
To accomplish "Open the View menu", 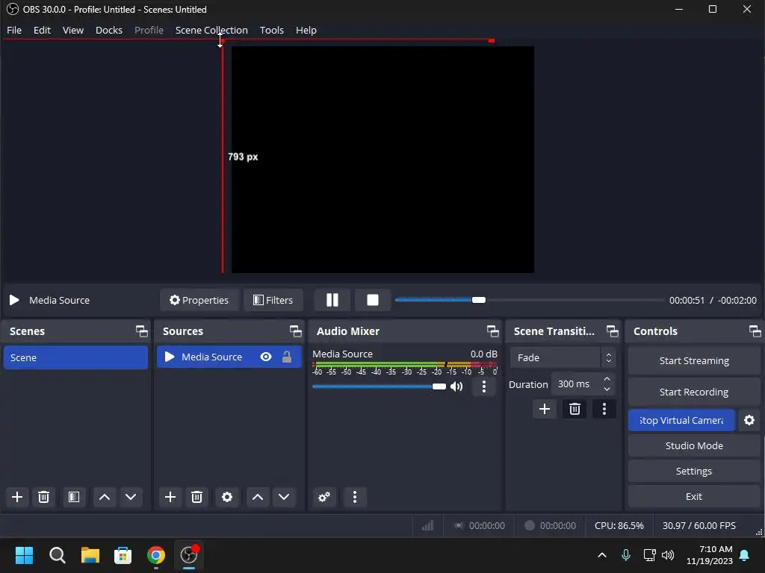I will [73, 30].
